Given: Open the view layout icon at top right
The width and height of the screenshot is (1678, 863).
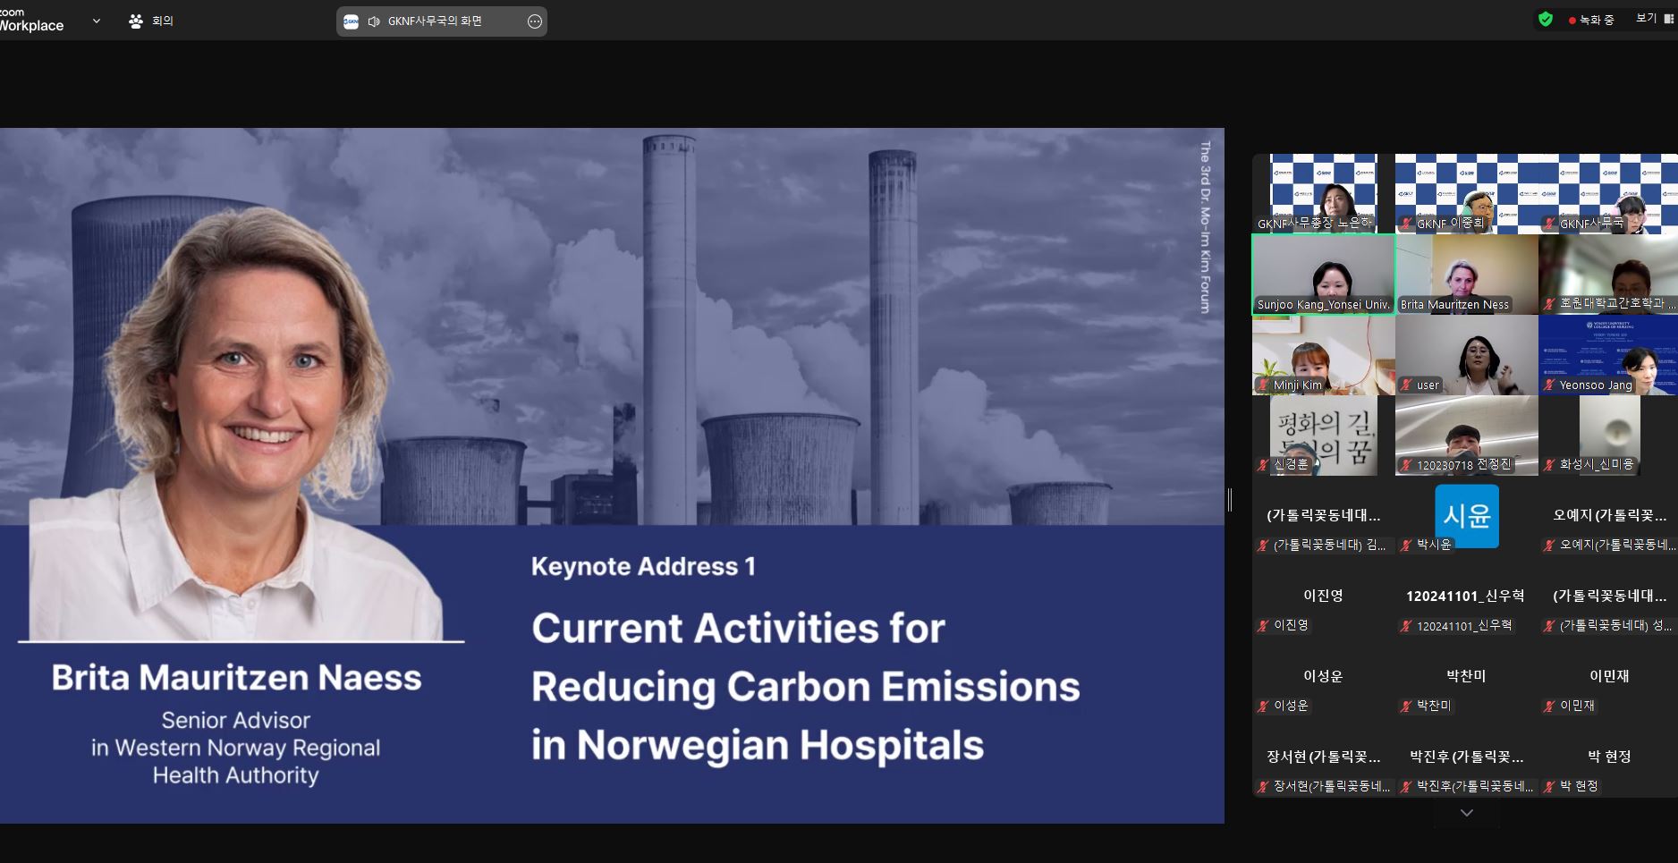Looking at the screenshot, I should (x=1669, y=19).
